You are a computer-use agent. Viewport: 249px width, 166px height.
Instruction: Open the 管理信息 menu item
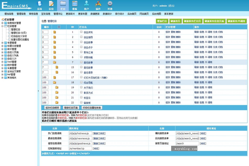(x=21, y=14)
